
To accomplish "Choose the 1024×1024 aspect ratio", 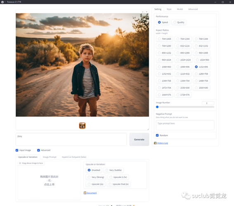I will click(184, 60).
